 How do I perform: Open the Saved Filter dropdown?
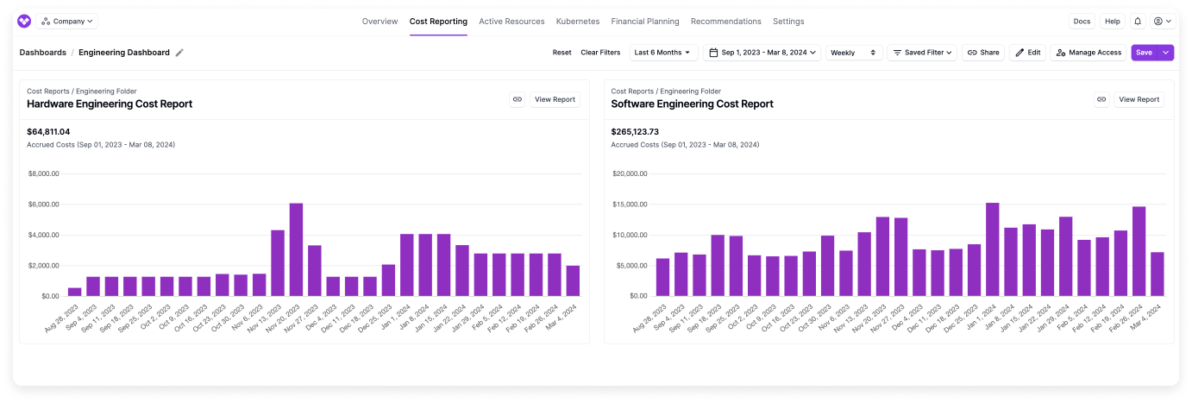pos(923,53)
